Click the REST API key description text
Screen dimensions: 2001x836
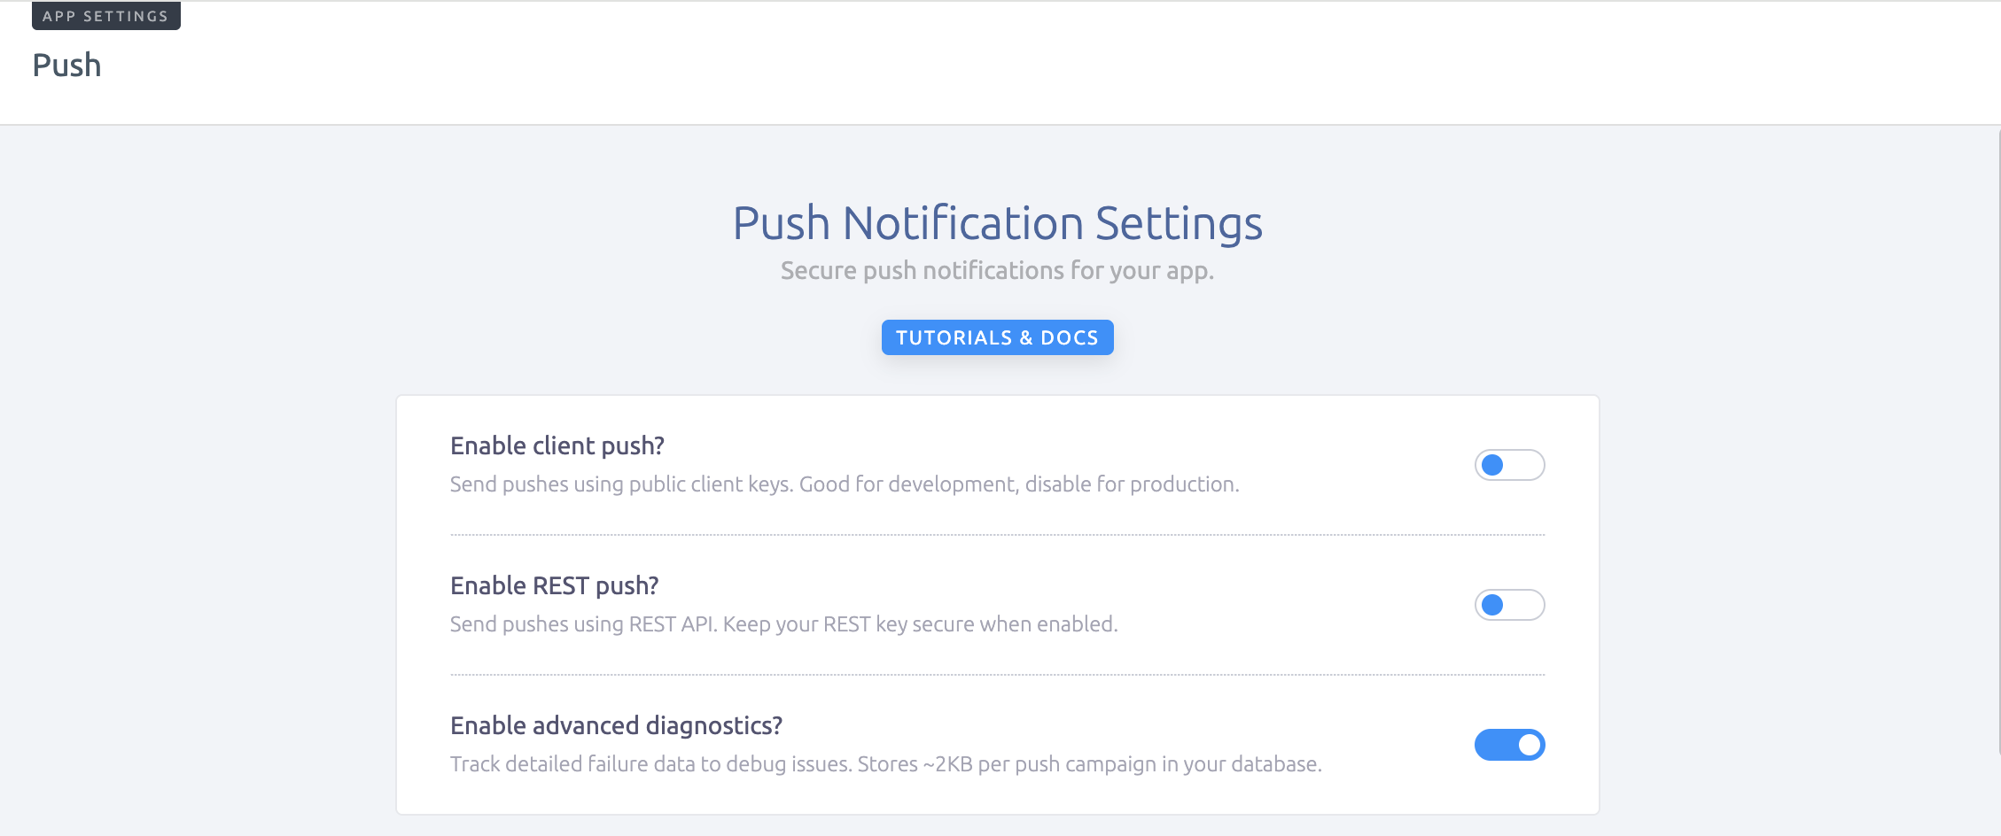[x=783, y=624]
